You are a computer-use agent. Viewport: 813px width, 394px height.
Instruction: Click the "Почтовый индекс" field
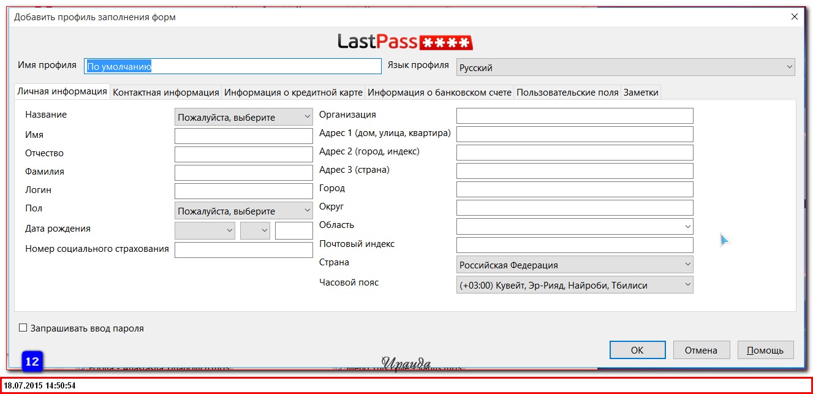pos(575,245)
